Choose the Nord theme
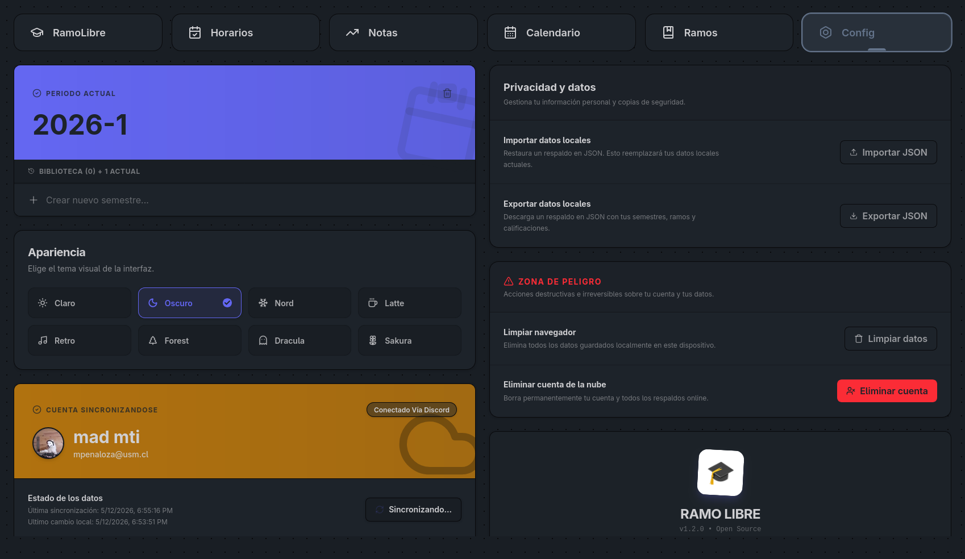This screenshot has width=965, height=559. [x=300, y=303]
